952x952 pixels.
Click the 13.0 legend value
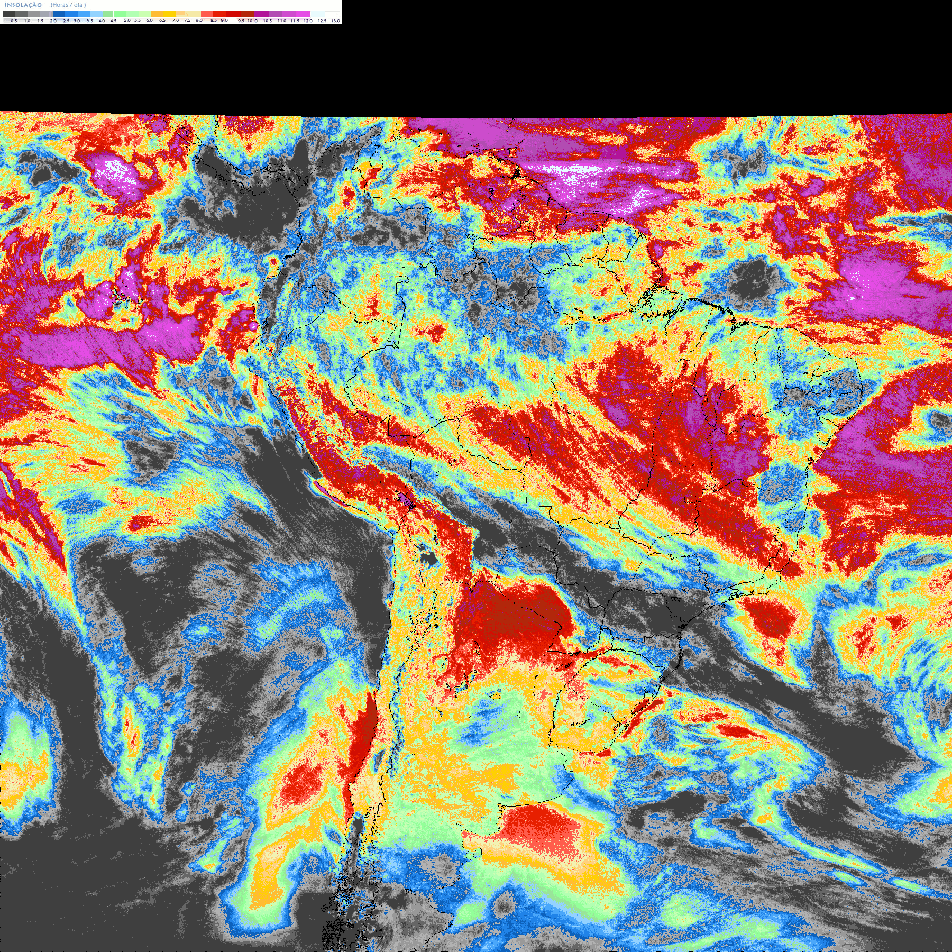point(335,21)
